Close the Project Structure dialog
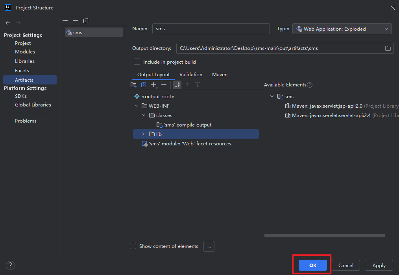Viewport: 399px width, 275px height. (x=392, y=8)
